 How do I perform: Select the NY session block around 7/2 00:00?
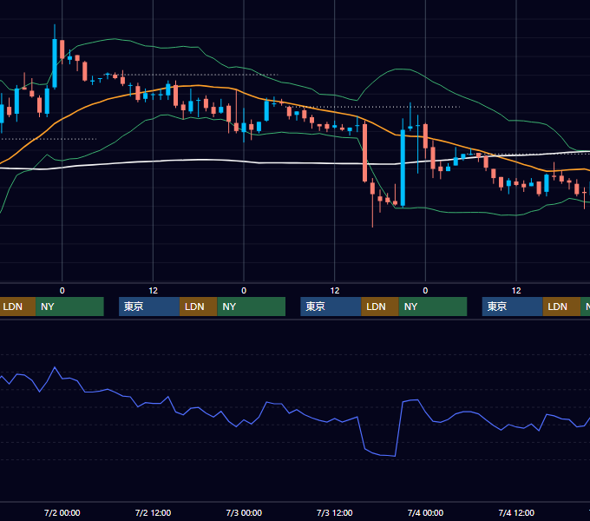pyautogui.click(x=69, y=307)
